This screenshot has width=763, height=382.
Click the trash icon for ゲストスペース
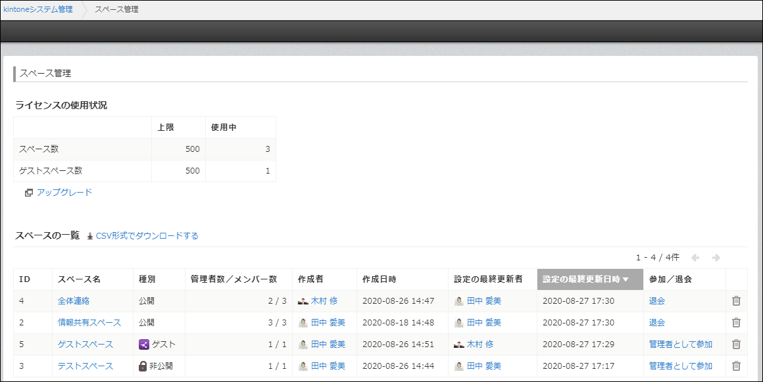(736, 344)
